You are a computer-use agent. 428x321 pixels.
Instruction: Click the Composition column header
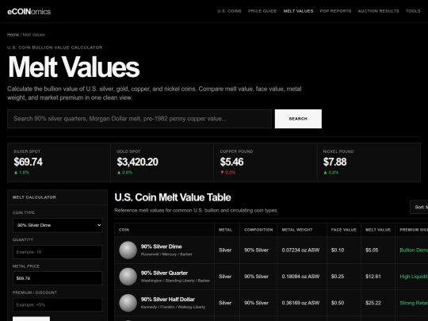point(258,230)
